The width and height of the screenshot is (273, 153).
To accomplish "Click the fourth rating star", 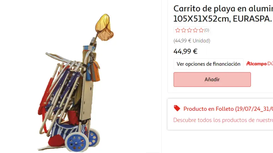I will click(195, 30).
